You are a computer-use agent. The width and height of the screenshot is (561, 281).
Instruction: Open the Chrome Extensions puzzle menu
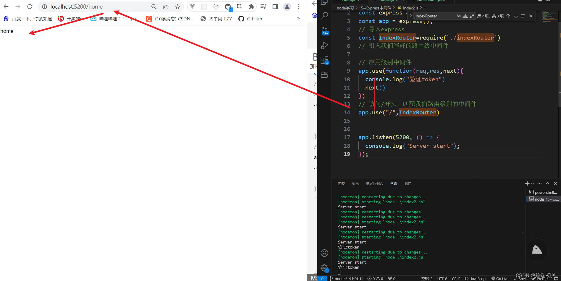251,7
